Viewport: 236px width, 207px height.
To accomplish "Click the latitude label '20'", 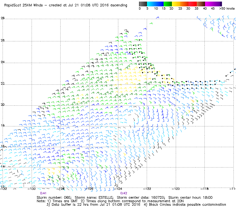I will coord(3,105).
